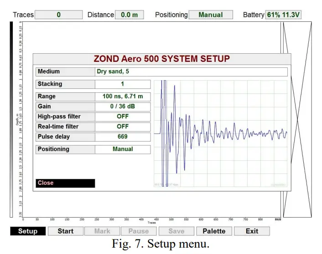Click the Battery status 61% 11.3V

[x=283, y=15]
